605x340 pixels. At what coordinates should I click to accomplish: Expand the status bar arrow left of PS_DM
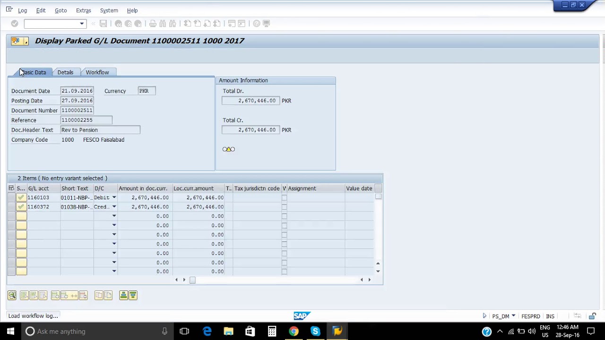click(484, 316)
